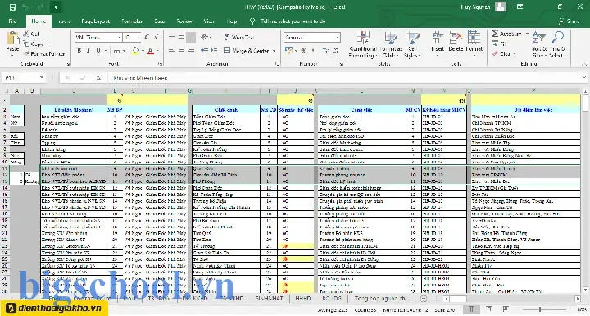Adjust the zoom slider in status bar
The width and height of the screenshot is (590, 316).
[x=541, y=309]
